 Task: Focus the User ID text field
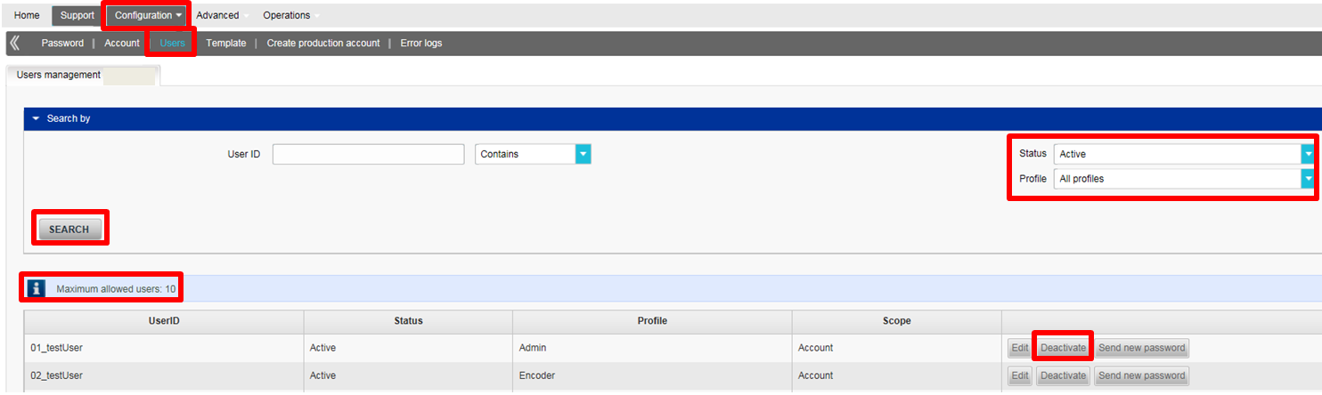369,154
